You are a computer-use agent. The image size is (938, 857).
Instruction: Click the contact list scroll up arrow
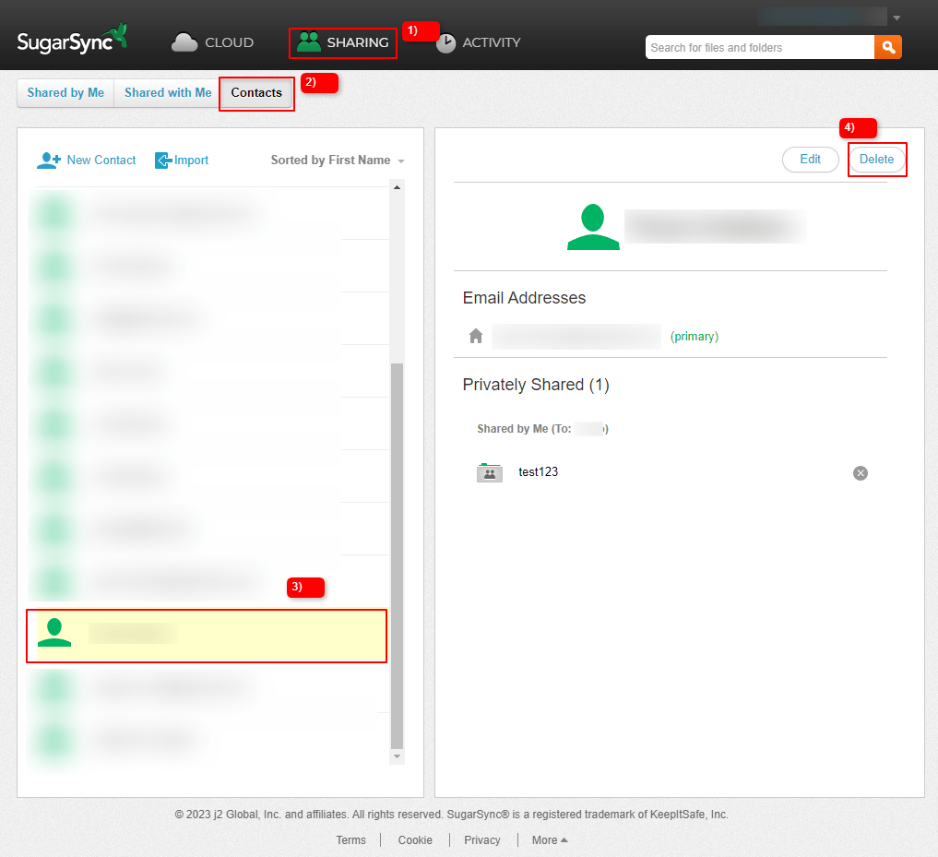pos(397,188)
